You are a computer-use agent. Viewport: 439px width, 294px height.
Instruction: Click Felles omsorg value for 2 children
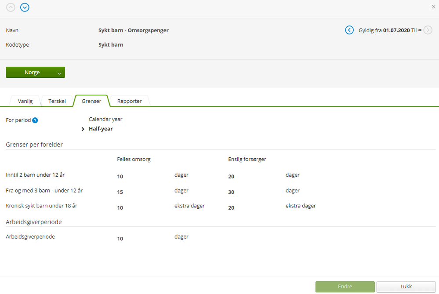click(x=120, y=177)
